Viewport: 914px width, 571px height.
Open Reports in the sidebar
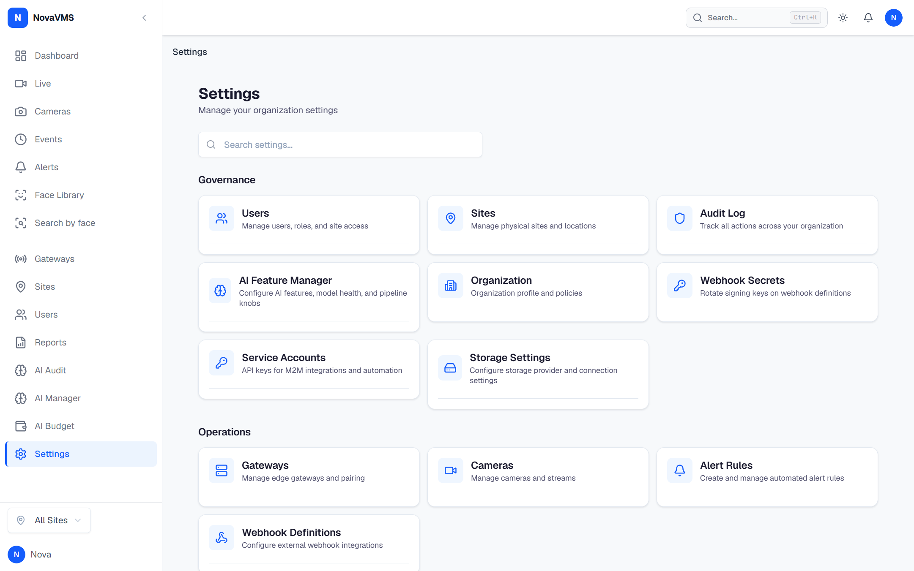[x=81, y=343]
